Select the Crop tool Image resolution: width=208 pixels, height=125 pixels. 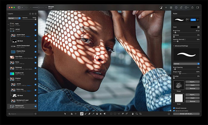point(141,114)
